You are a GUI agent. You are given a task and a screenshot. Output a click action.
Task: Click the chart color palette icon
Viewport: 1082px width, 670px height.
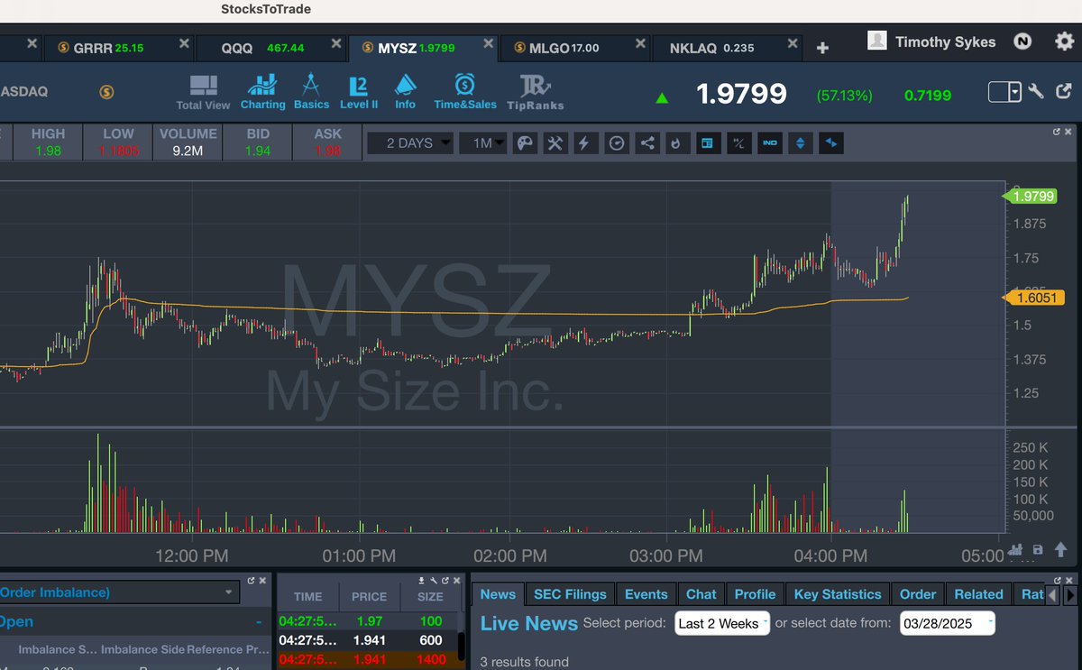(525, 142)
